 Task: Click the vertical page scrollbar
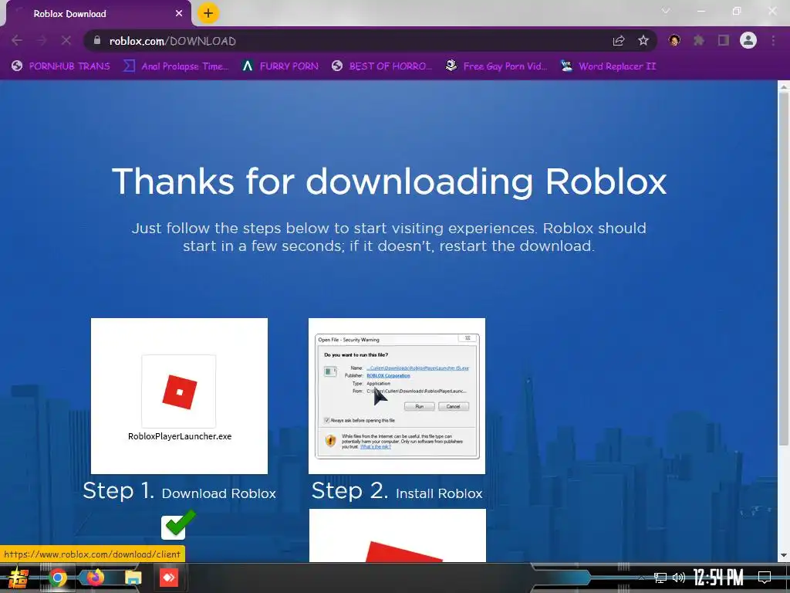coord(784,269)
